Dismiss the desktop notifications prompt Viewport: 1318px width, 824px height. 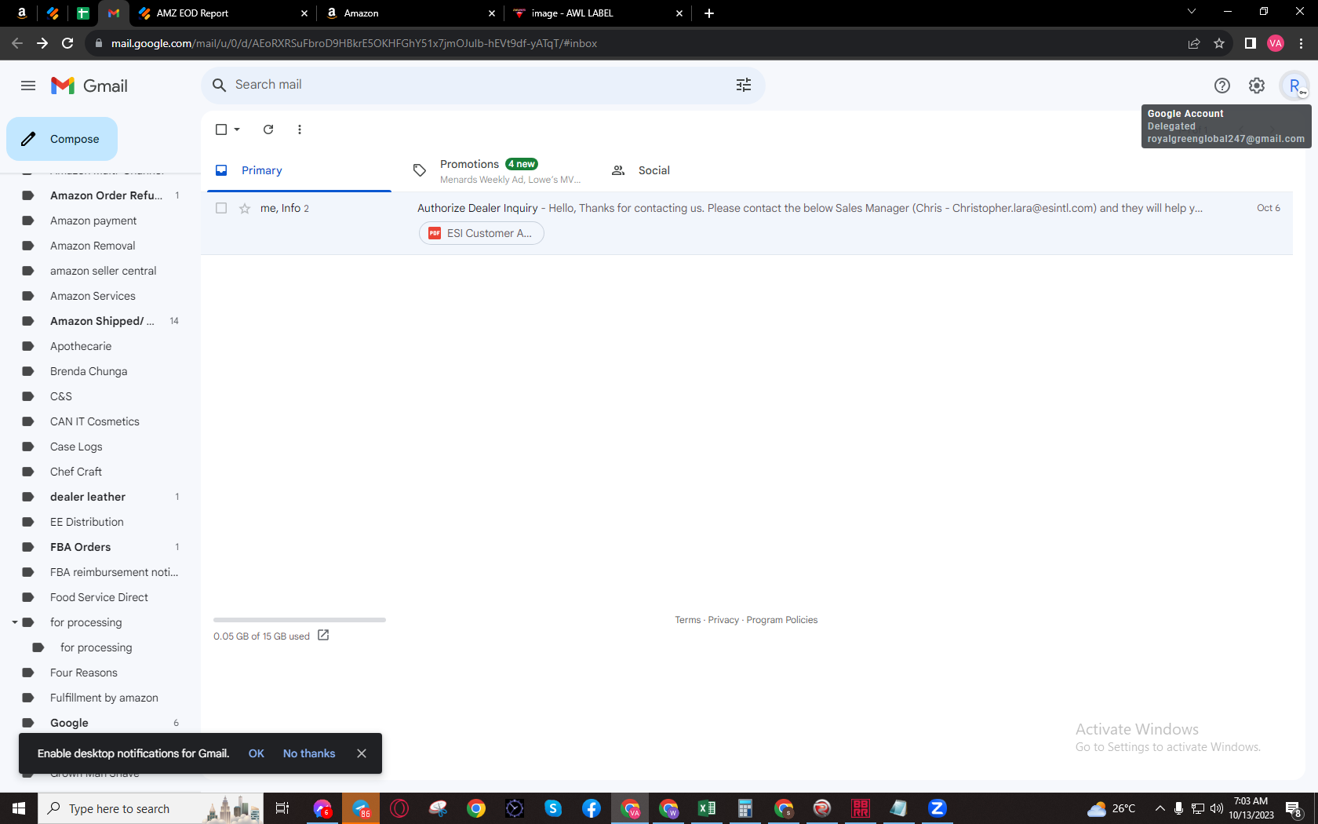[x=362, y=753]
